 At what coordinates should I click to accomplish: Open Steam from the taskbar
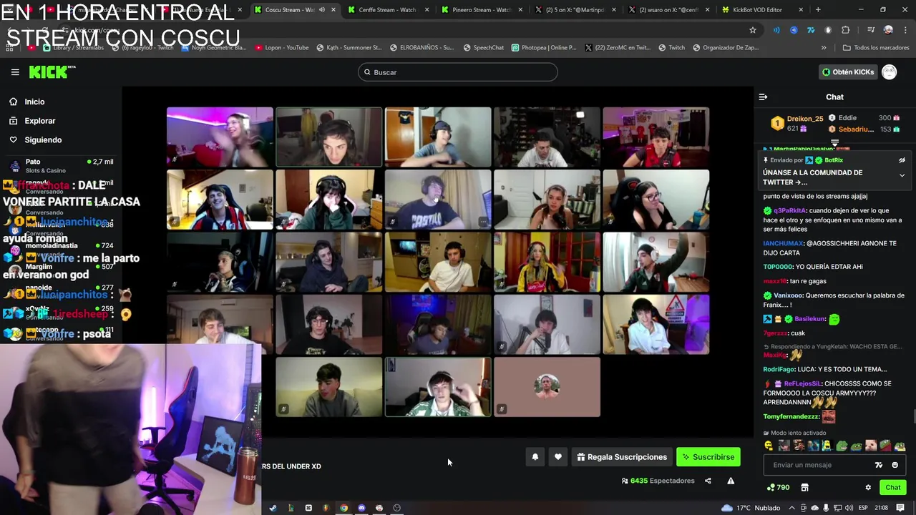[273, 508]
